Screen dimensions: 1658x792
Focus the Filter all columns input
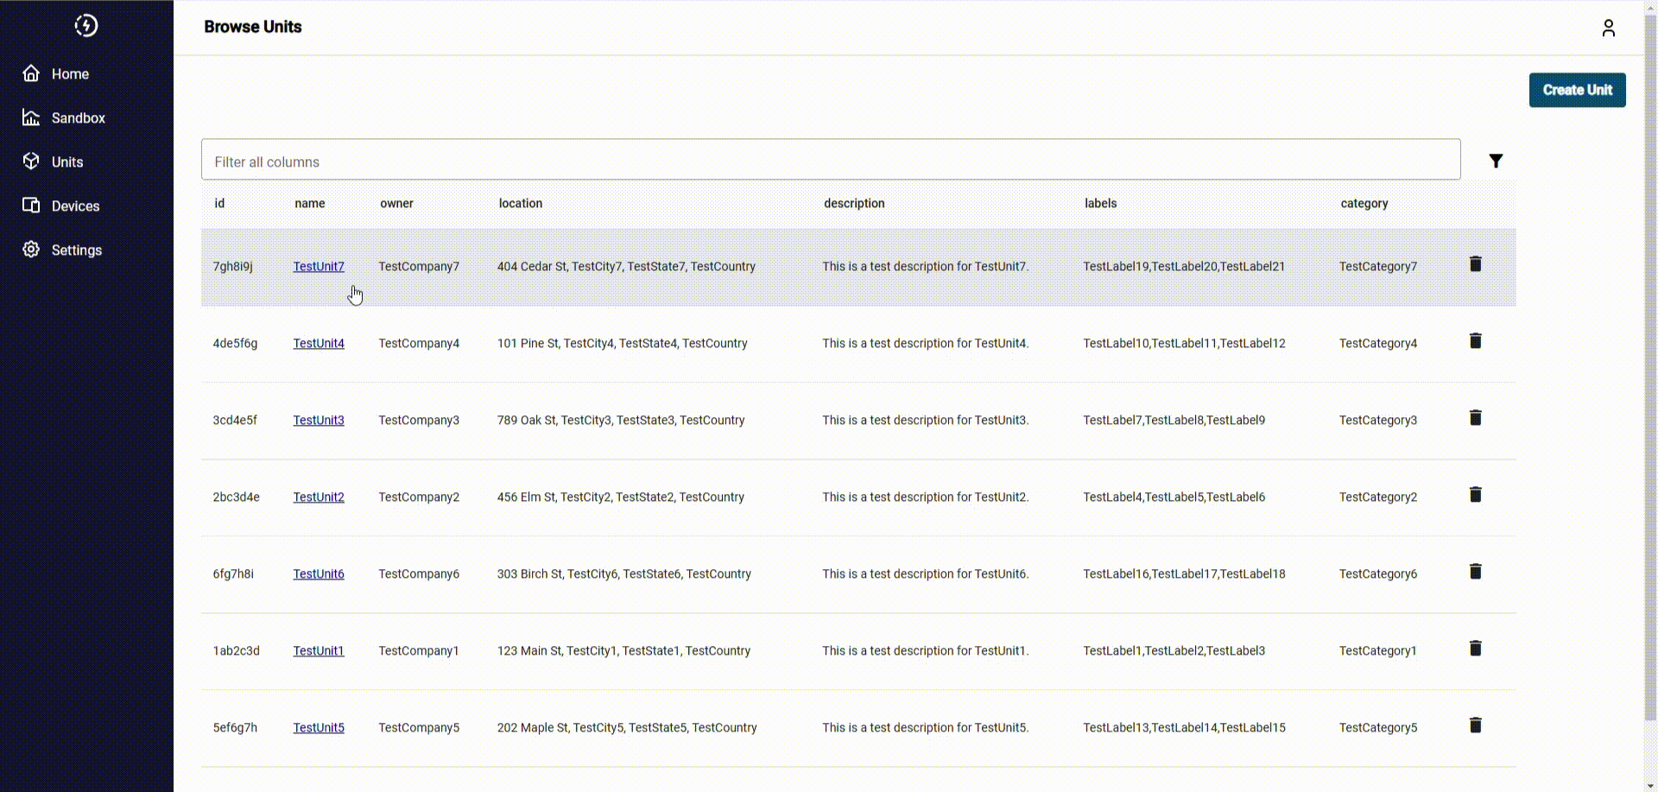click(x=831, y=160)
